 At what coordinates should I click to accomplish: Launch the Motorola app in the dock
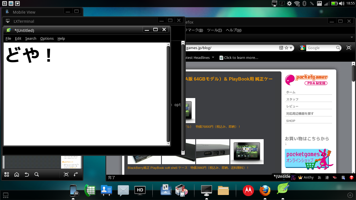click(248, 191)
